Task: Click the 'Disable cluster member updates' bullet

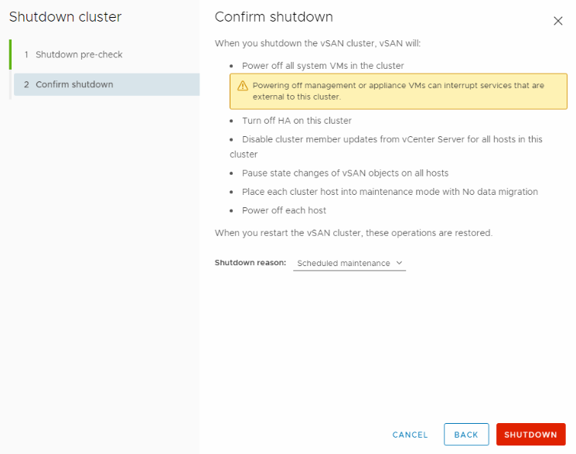Action: pyautogui.click(x=392, y=139)
